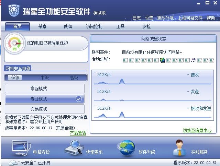Click the 接收和发送 traffic graph
The height and width of the screenshot is (166, 220).
(153, 112)
